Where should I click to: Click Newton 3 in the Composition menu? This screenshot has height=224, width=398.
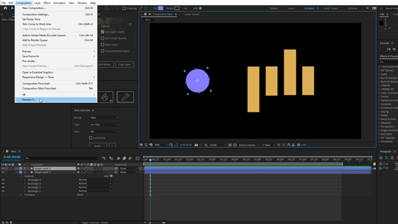[x=30, y=100]
